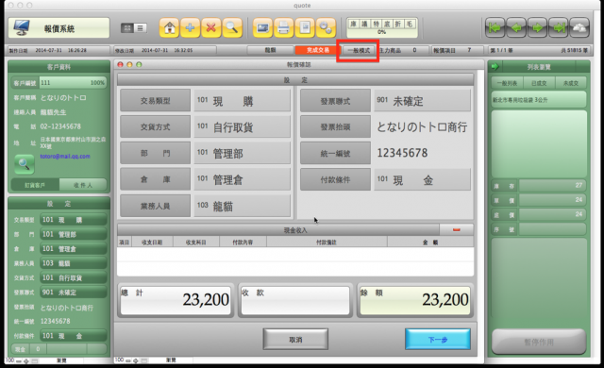Click the 一般模式 mode button
604x368 pixels.
(x=359, y=50)
